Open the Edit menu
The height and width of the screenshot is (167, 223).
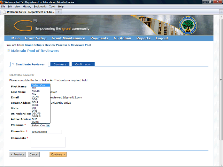tap(10, 7)
